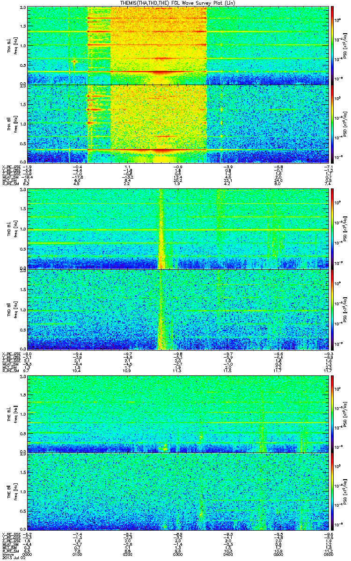Click the 'THD B⊥ freq [Hz]' axis label

12,228
